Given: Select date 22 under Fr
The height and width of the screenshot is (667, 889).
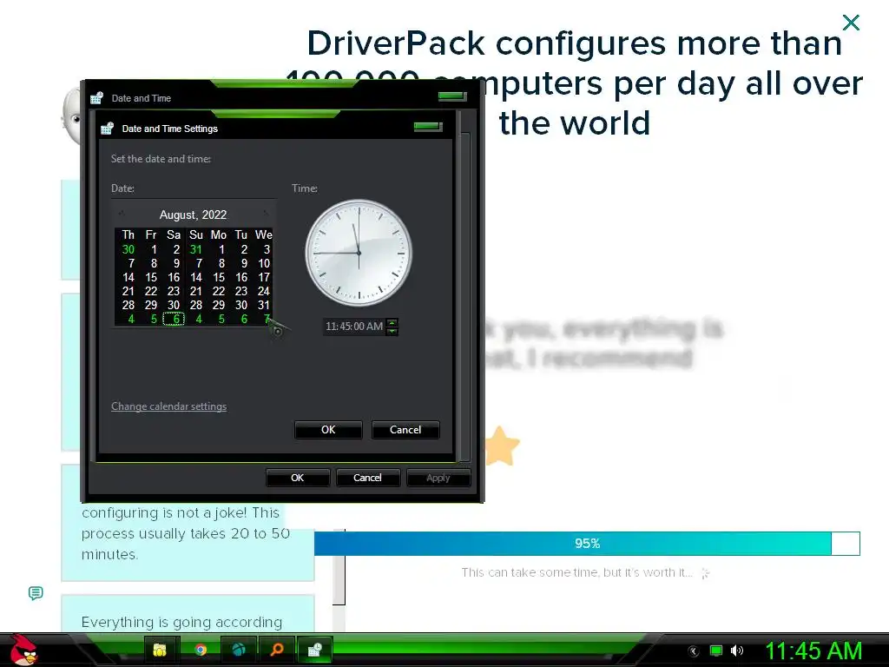Looking at the screenshot, I should (151, 291).
